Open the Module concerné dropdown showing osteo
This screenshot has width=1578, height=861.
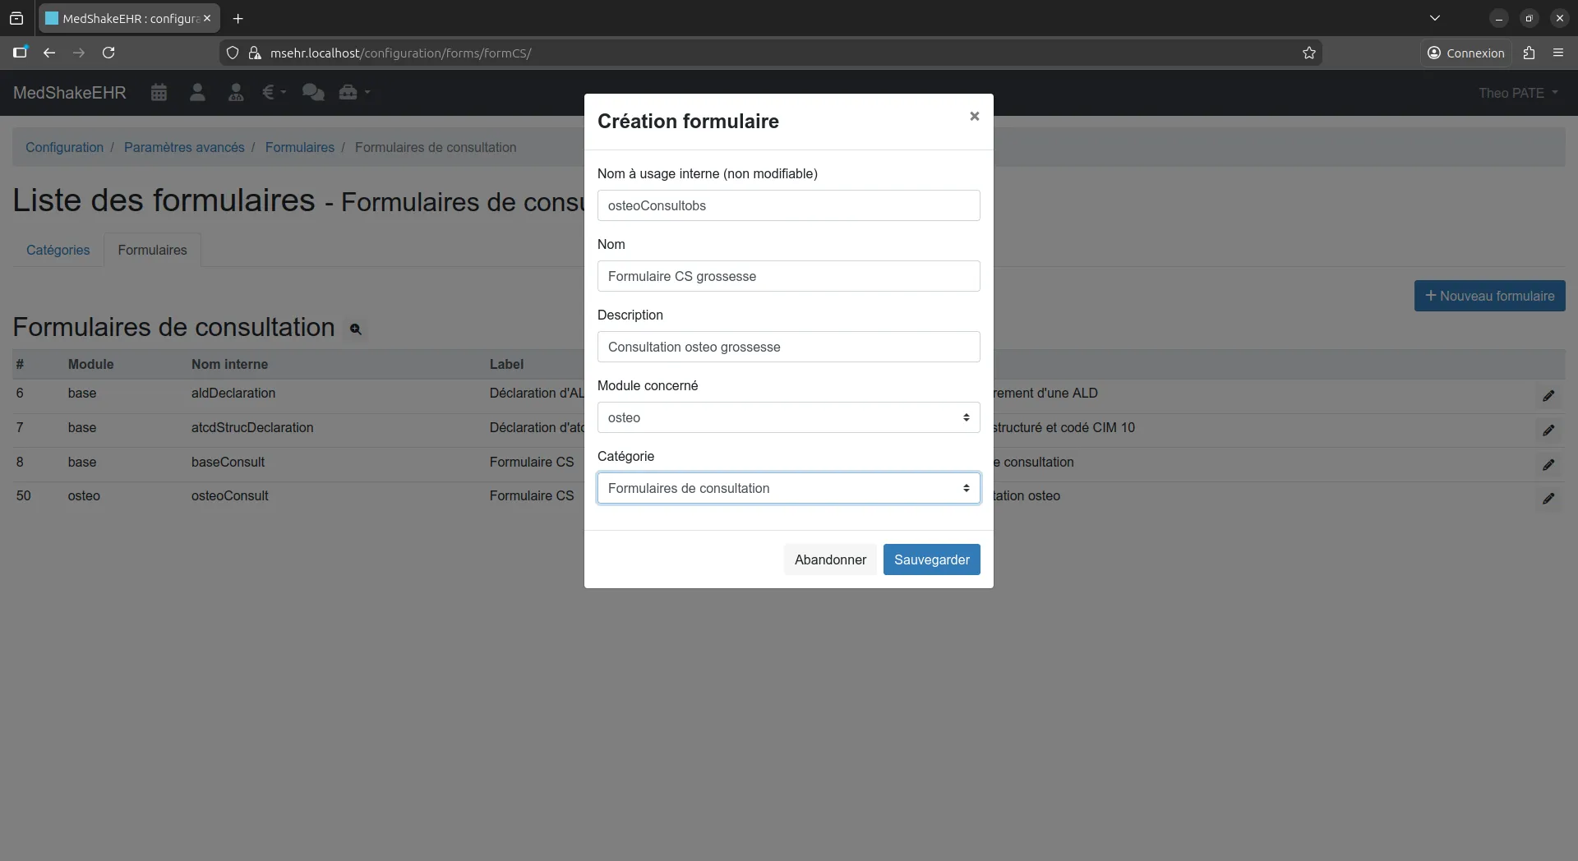pos(788,417)
